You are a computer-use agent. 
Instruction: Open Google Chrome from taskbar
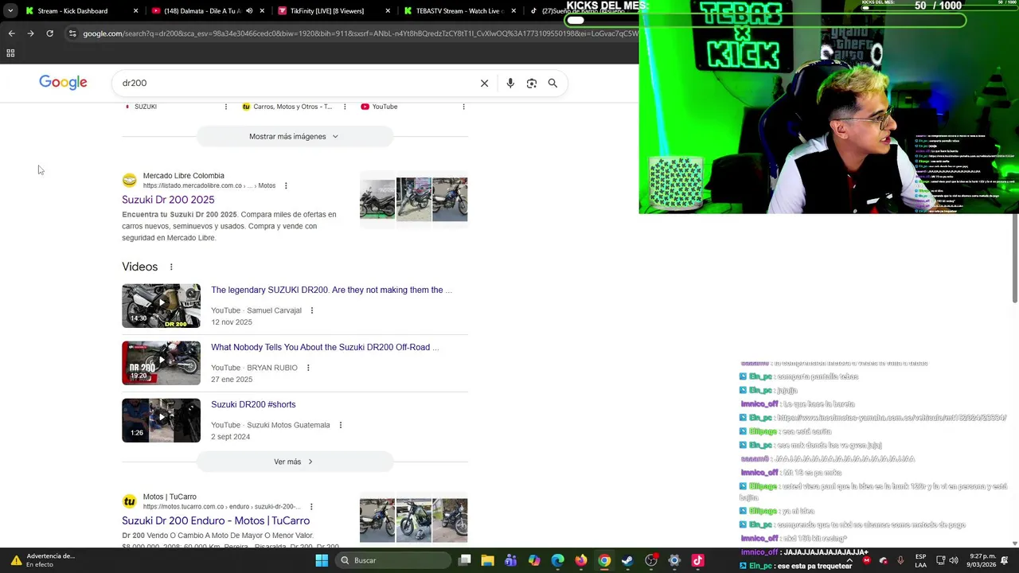604,560
